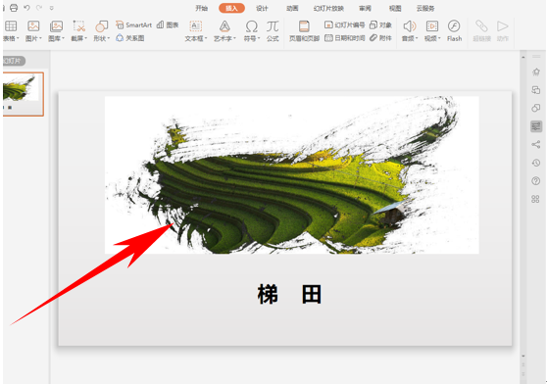The height and width of the screenshot is (384, 547).
Task: Click the 符号 (Symbol) omega icon
Action: click(x=252, y=26)
